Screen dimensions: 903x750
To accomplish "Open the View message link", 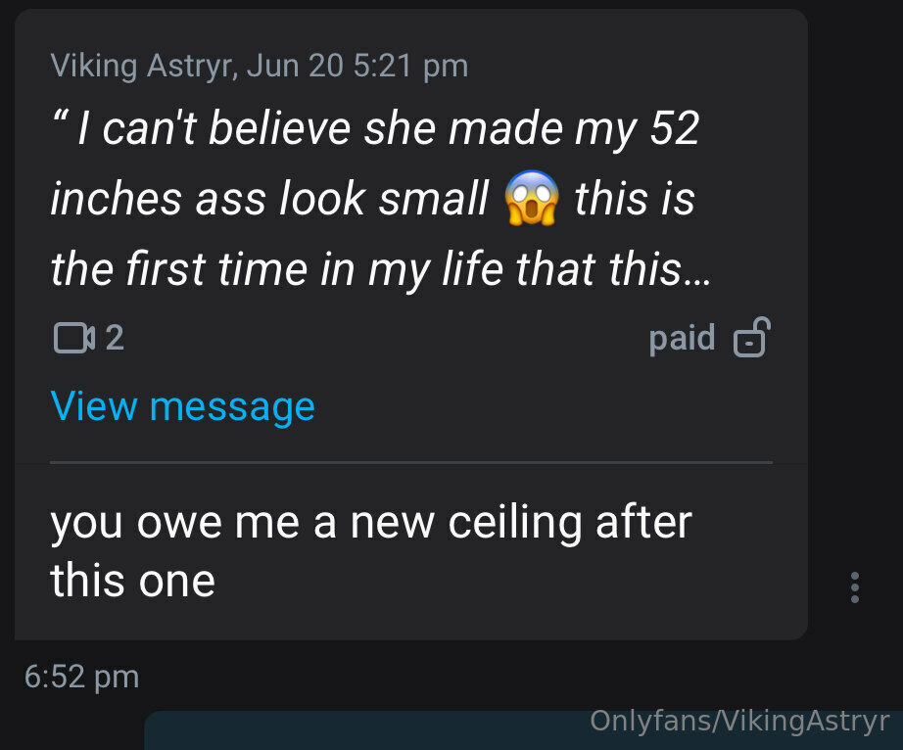I will coord(182,406).
